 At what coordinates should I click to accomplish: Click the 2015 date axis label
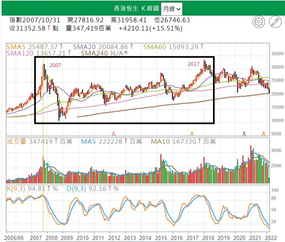161,238
